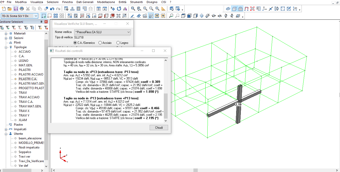Open the Modellazione menu
This screenshot has width=340, height=172.
pos(106,2)
